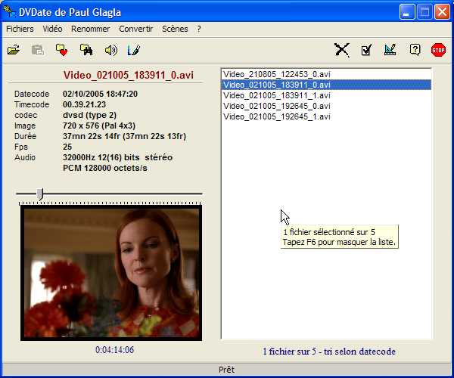The image size is (454, 378).
Task: Open files with the folder icon
Action: (14, 50)
